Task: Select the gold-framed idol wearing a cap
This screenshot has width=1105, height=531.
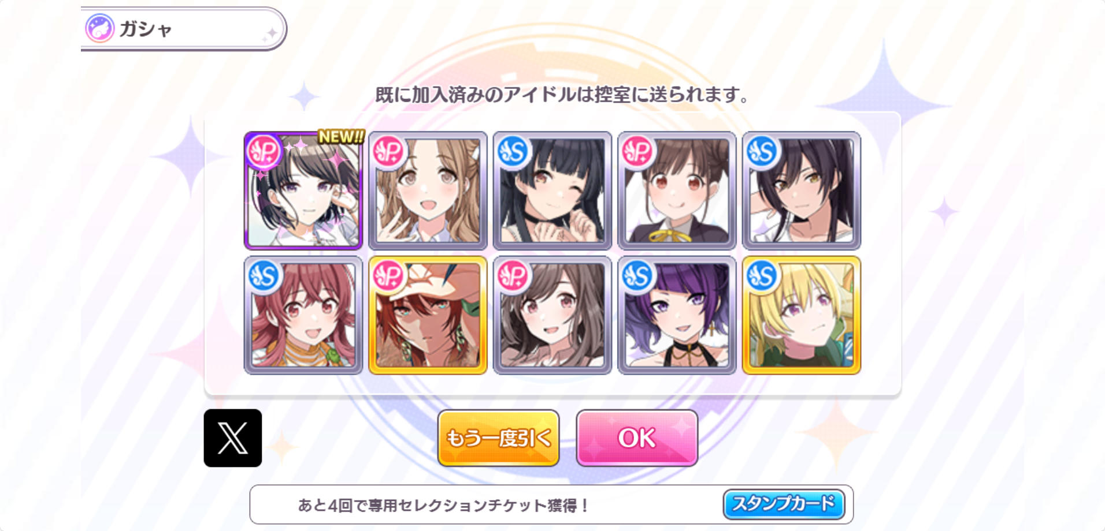Action: coord(428,315)
